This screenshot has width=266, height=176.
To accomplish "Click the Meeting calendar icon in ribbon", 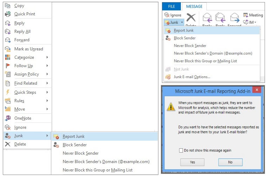I will (245, 15).
